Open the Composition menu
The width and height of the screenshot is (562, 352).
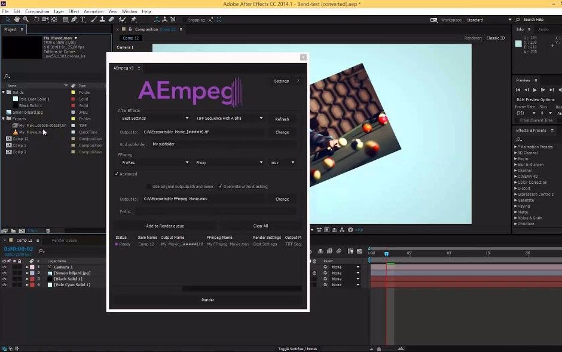(x=37, y=11)
